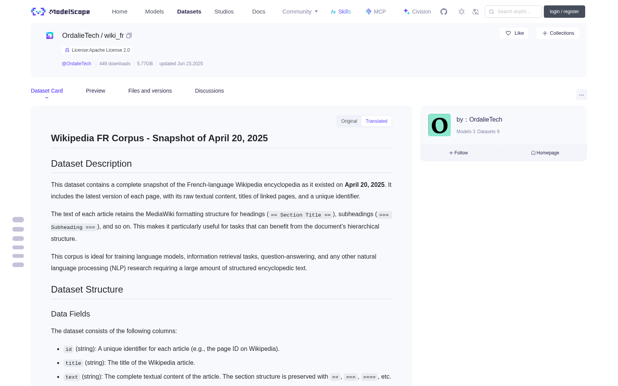
Task: Click the '5.77GB' size text
Action: pos(145,64)
